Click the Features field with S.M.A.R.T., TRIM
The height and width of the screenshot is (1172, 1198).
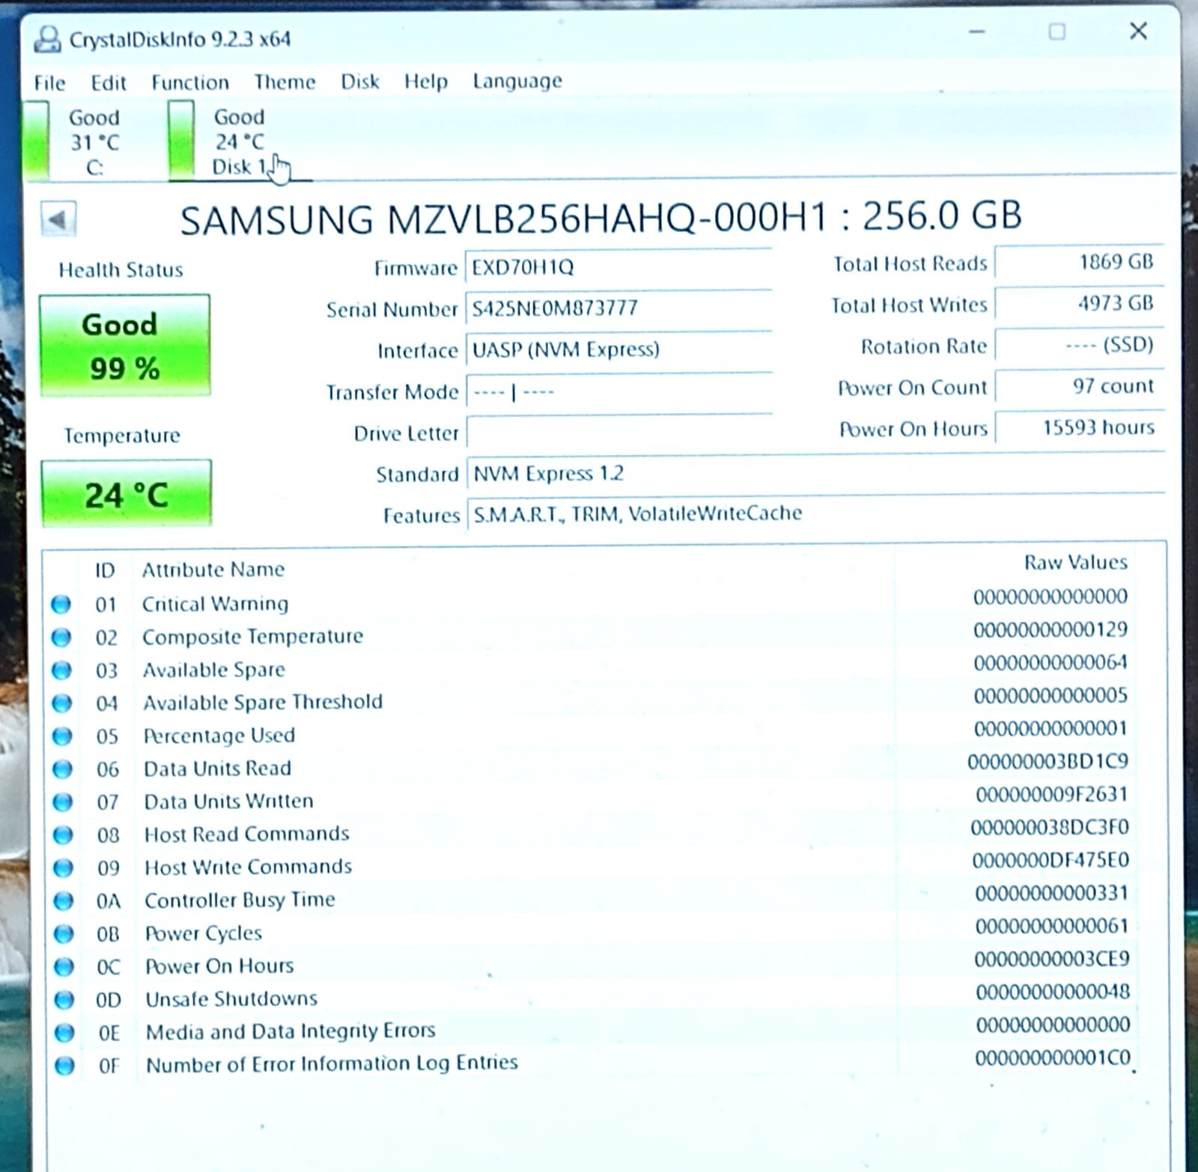tap(815, 513)
